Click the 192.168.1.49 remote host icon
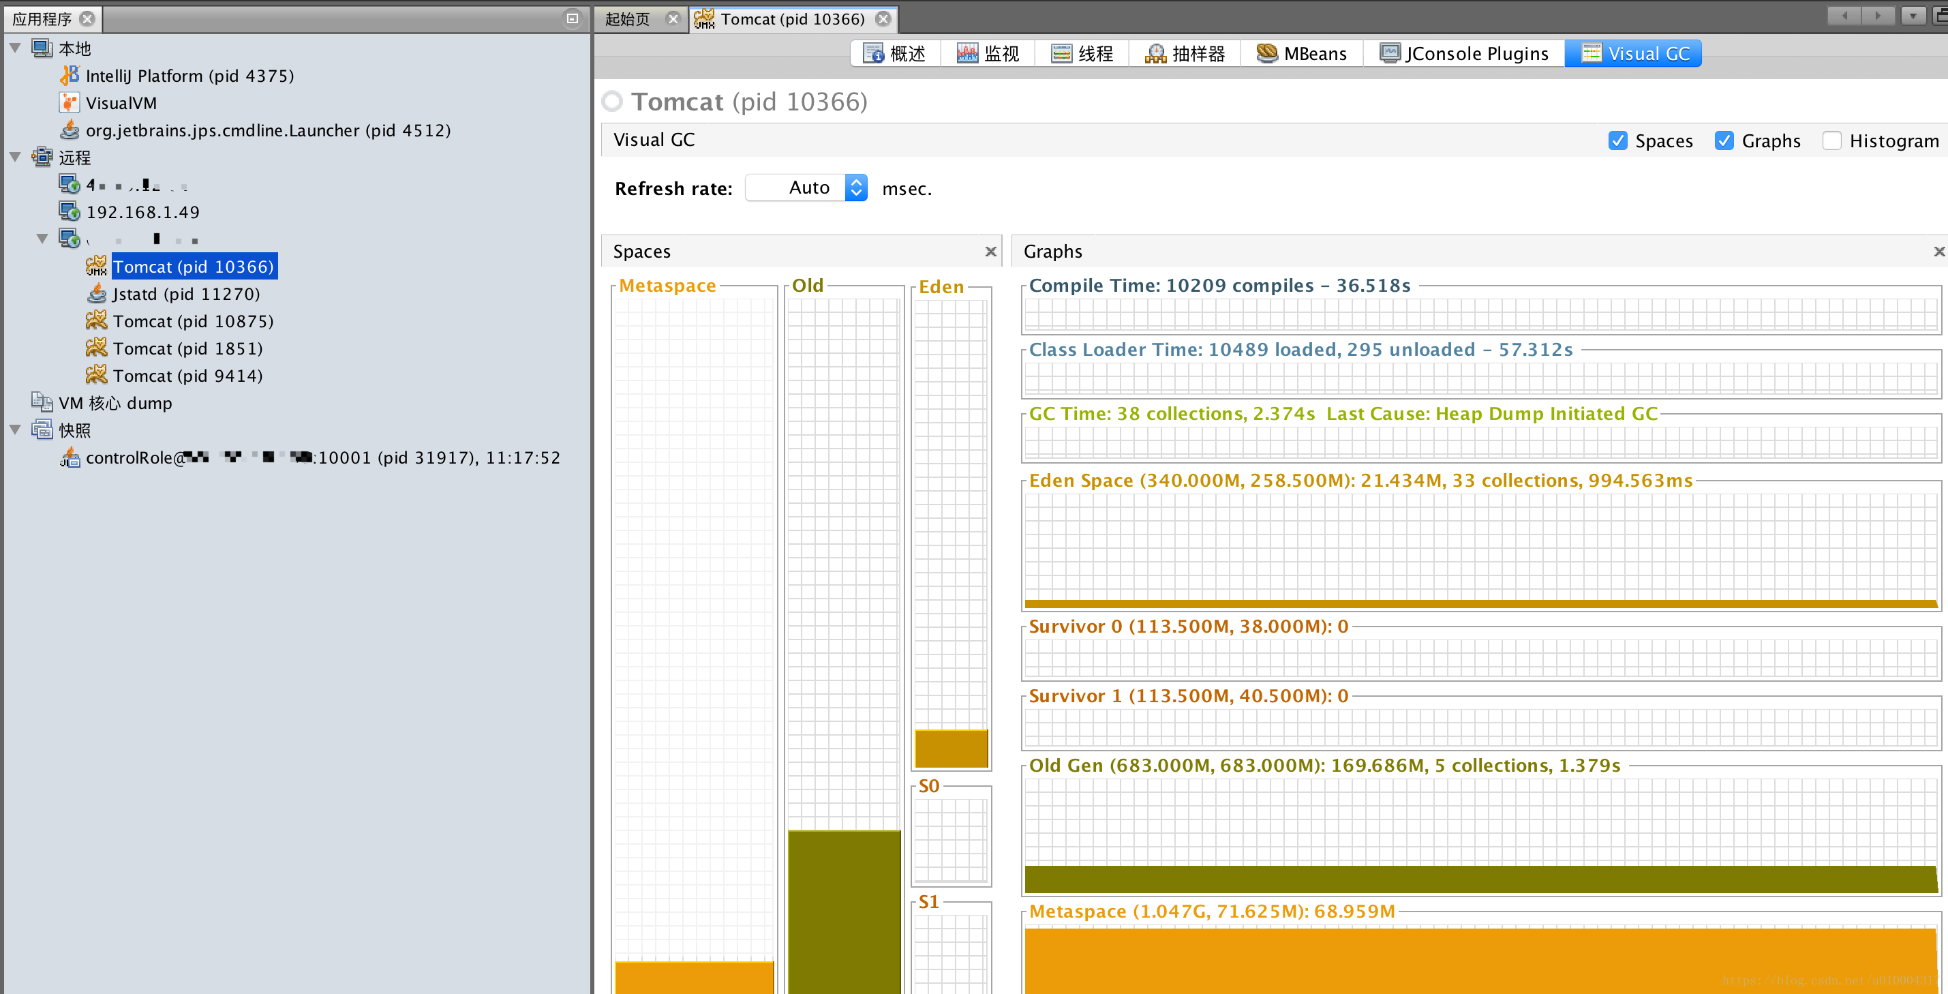 tap(70, 211)
